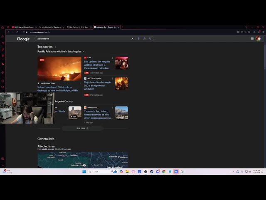Click the browser reload button
This screenshot has height=200, width=266.
[x=17, y=32]
